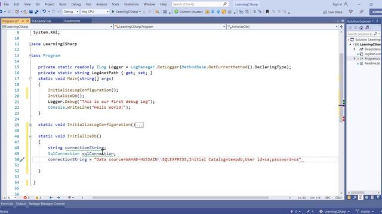Open the Debug menu
Image resolution: width=382 pixels, height=214 pixels.
[76, 4]
